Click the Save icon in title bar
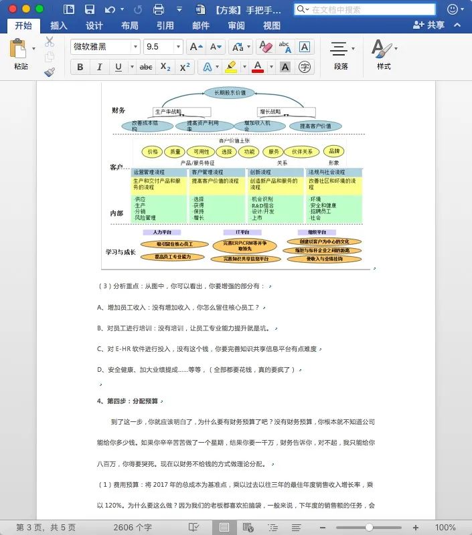472x535 pixels. tap(90, 9)
